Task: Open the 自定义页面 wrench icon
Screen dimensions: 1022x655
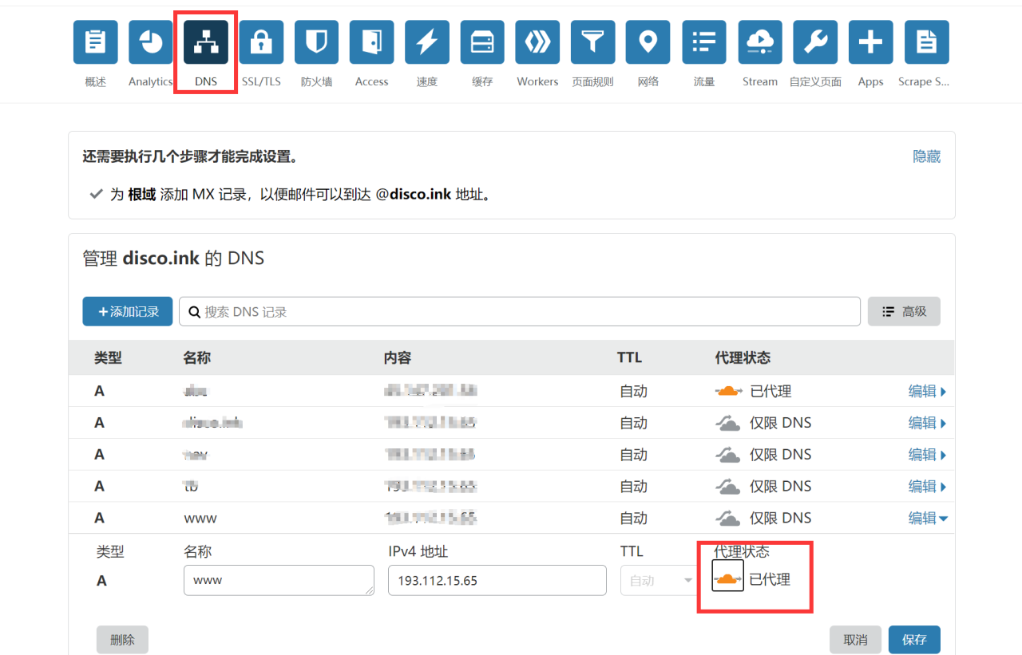Action: 815,42
